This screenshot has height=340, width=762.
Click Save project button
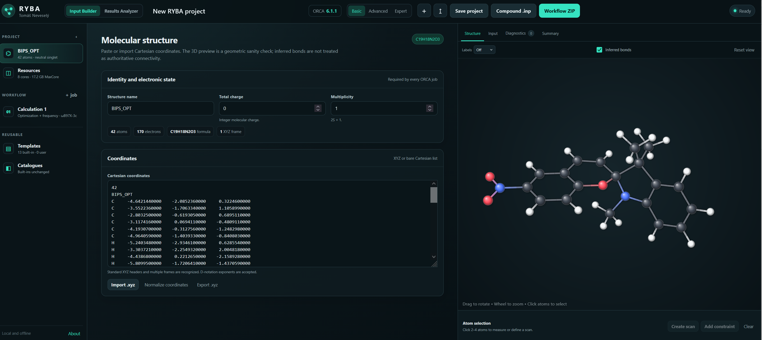[468, 11]
